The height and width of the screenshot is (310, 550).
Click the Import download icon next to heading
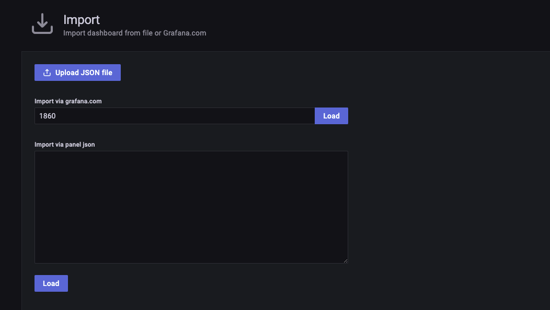(42, 23)
